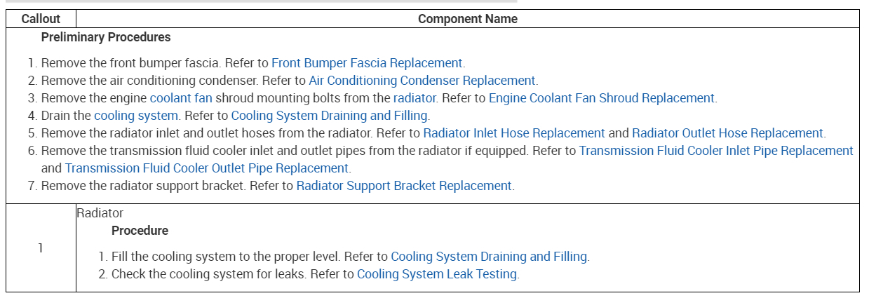Click the Radiator component name text
869x298 pixels.
(x=100, y=212)
